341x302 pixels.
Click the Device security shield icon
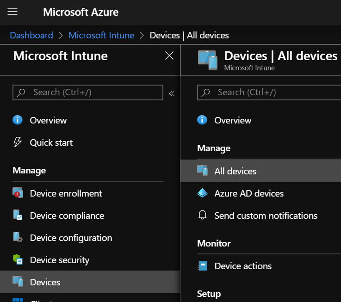(x=18, y=260)
